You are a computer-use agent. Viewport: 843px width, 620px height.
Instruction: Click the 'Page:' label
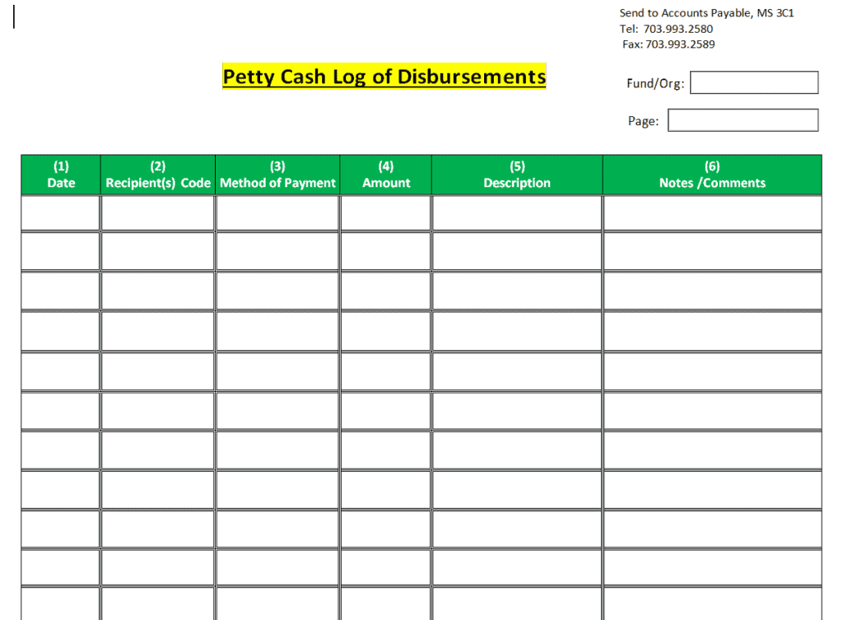click(x=643, y=121)
